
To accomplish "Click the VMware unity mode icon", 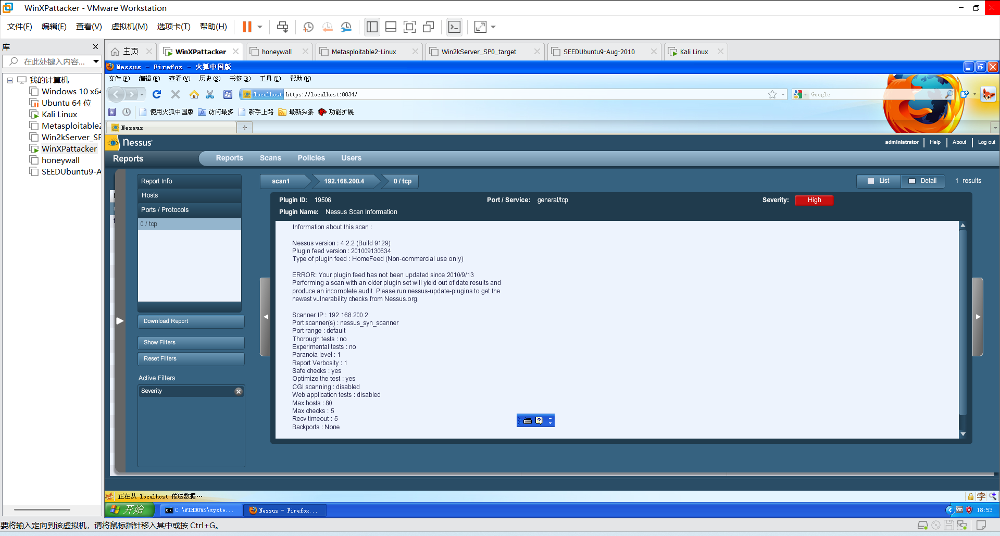I will [429, 27].
